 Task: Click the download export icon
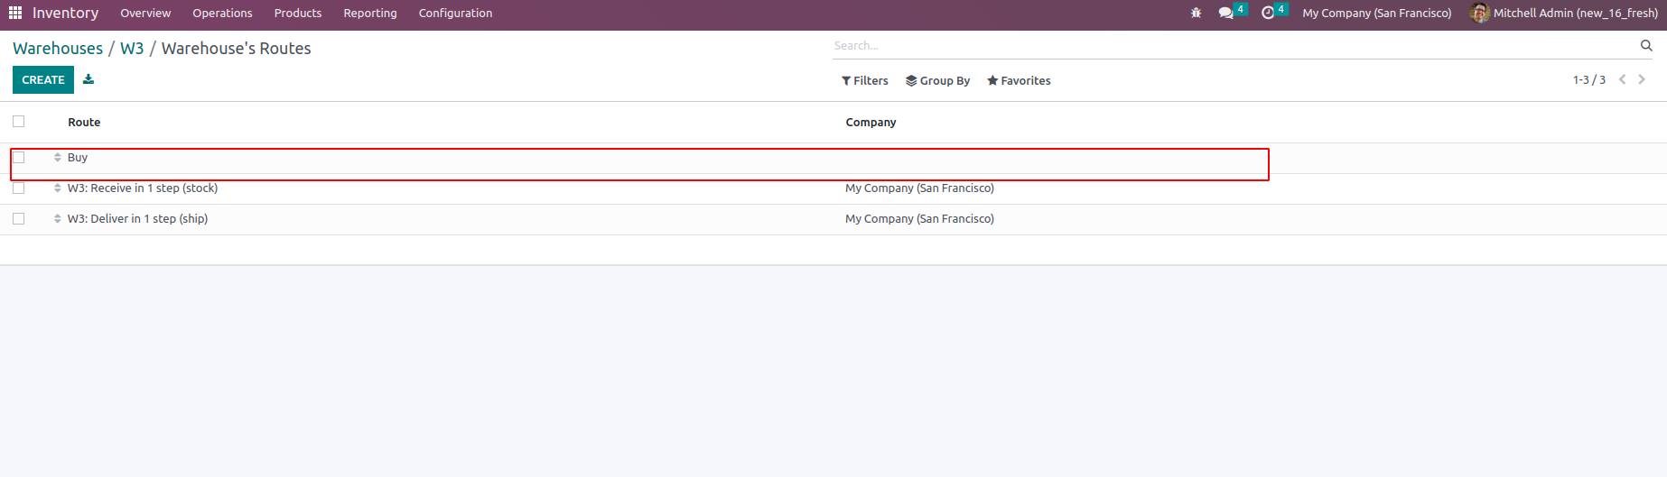tap(88, 79)
